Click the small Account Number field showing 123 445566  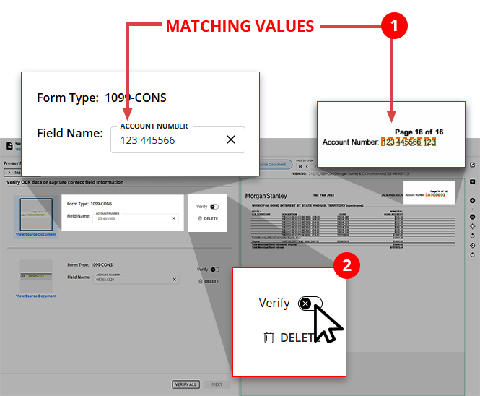tap(136, 218)
